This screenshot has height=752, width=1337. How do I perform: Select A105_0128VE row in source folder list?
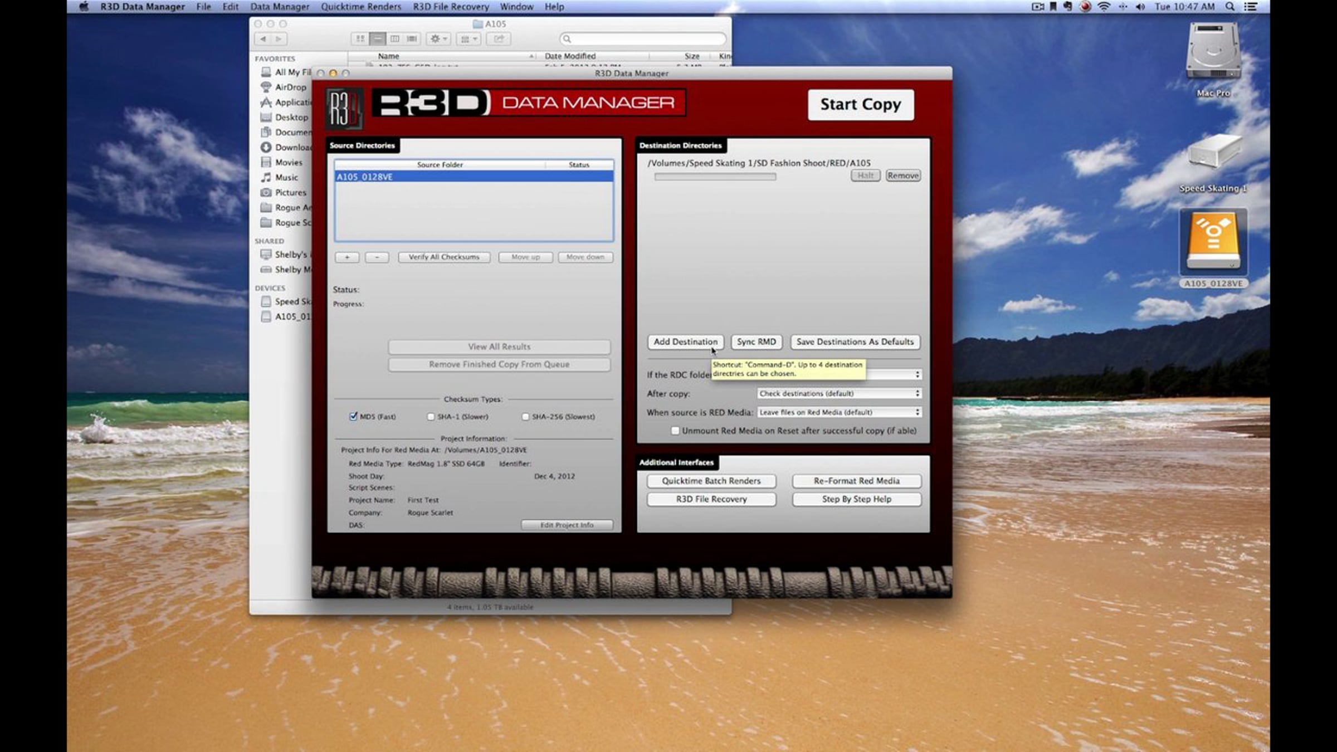pos(474,177)
